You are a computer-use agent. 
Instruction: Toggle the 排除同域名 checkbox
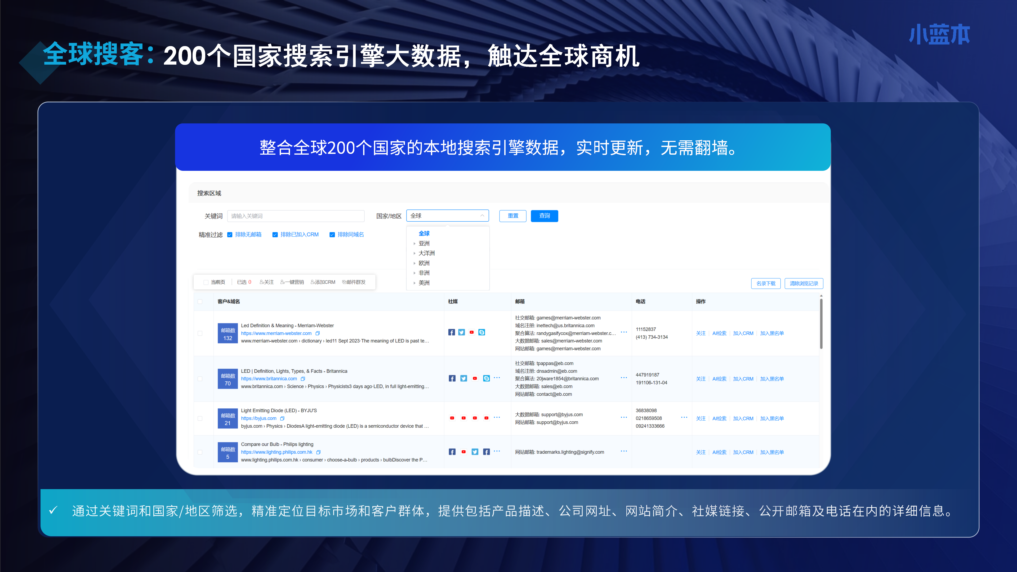coord(332,234)
